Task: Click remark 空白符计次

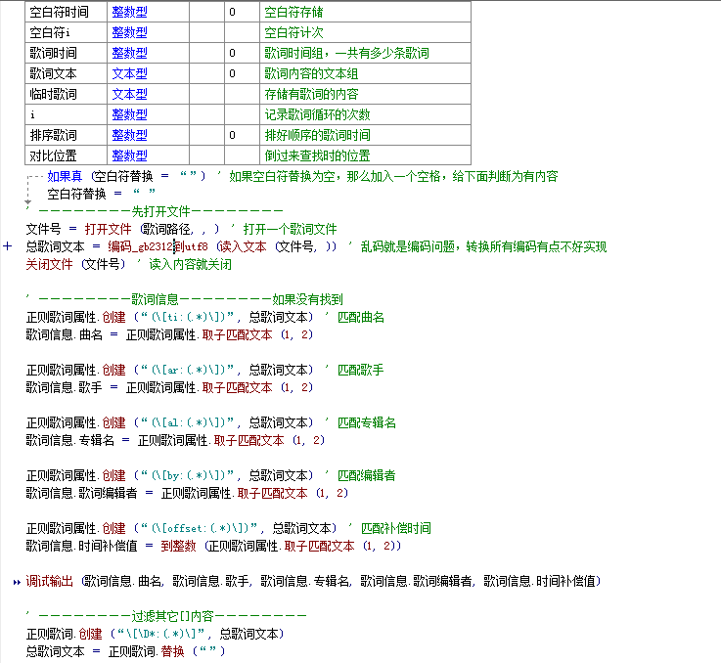Action: (293, 32)
